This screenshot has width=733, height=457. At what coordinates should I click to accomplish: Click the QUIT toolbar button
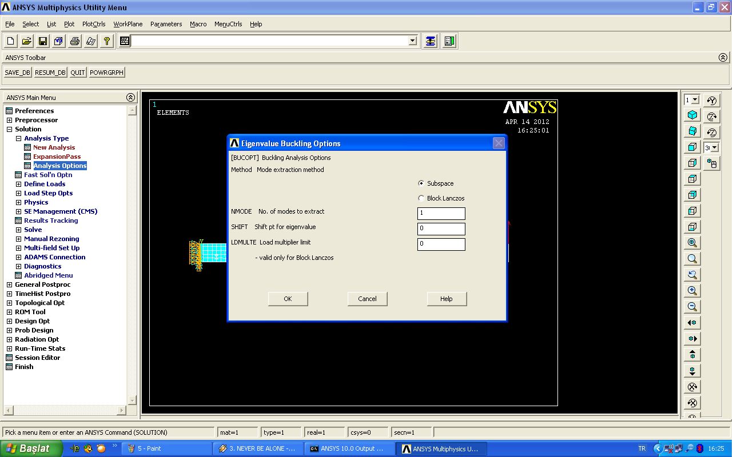click(78, 73)
